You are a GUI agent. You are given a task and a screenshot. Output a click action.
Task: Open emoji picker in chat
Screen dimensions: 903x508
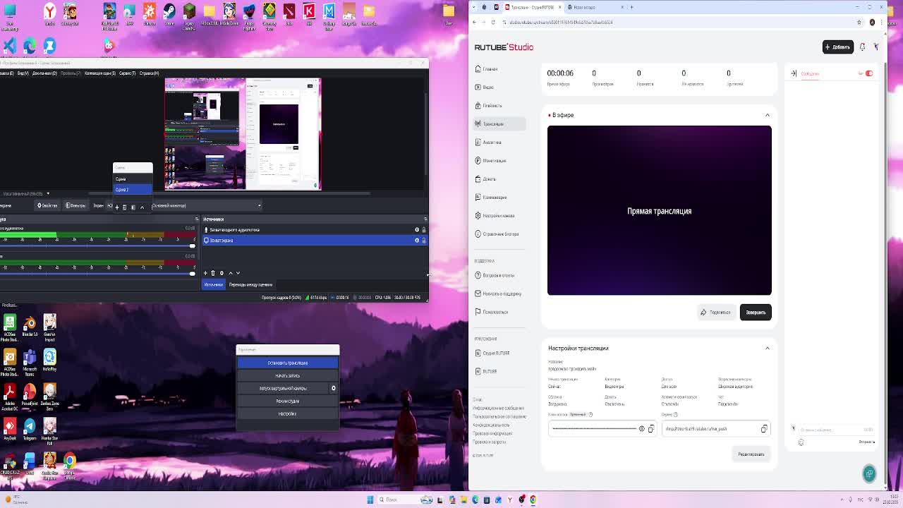point(801,442)
